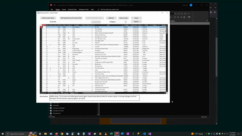Click the Refresh button
Screen dimensions: 242x136
[x=111, y=18]
